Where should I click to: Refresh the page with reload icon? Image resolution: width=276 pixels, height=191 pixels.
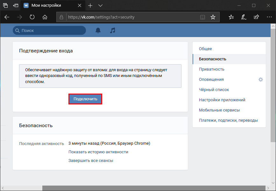pos(32,17)
